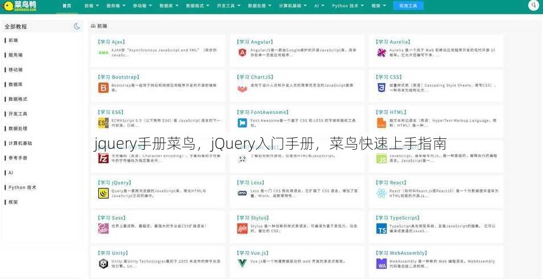Click the 菜鸟鸭 duck logo

pos(19,6)
